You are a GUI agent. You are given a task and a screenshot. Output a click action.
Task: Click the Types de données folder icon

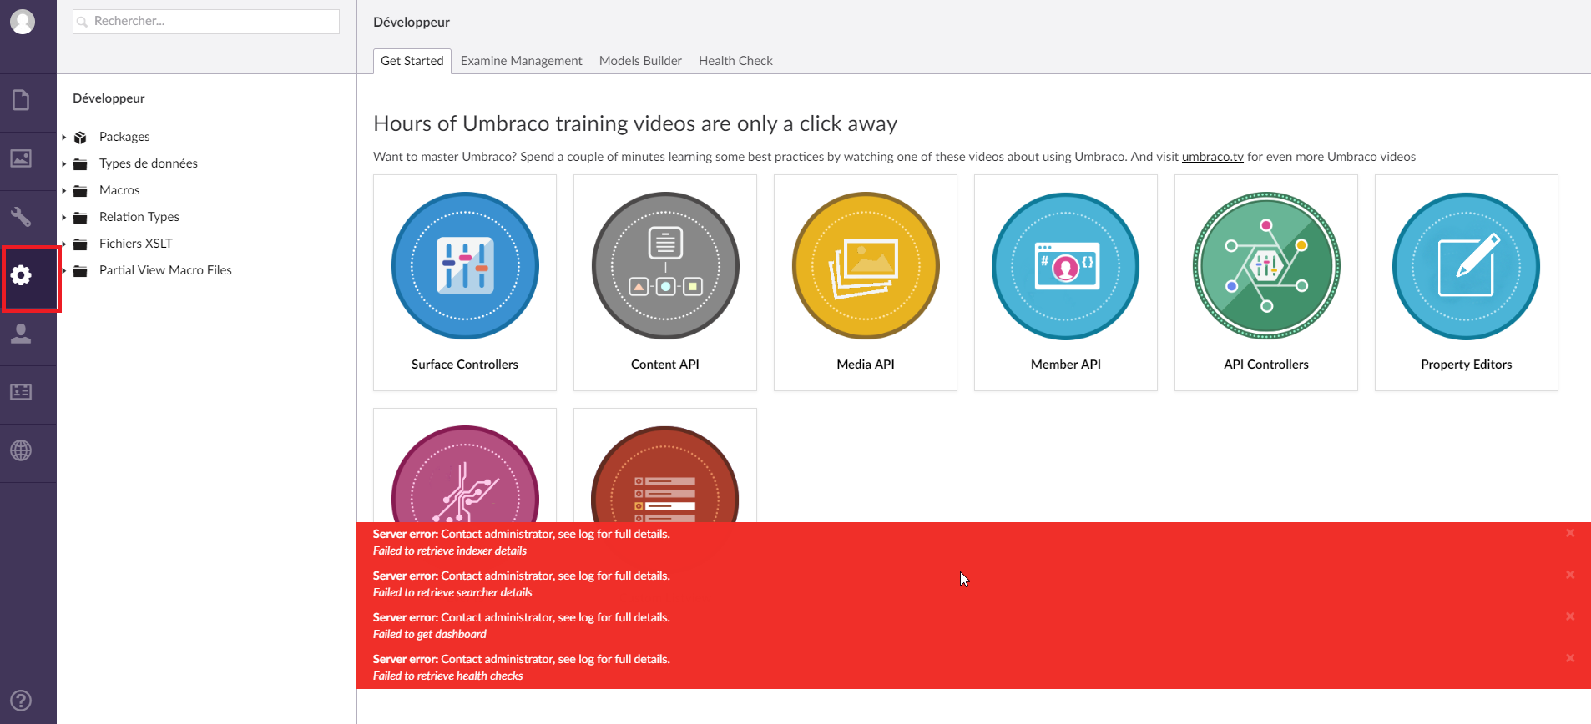tap(80, 163)
